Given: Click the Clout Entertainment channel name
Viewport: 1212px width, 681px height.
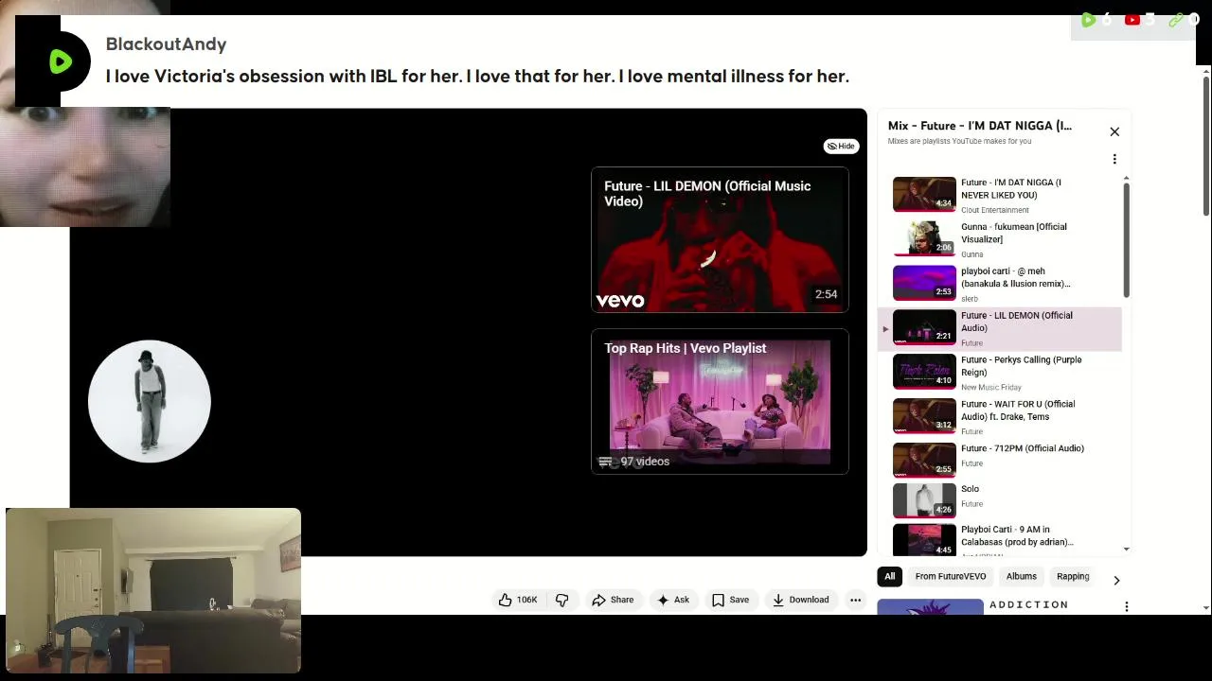Looking at the screenshot, I should (994, 210).
